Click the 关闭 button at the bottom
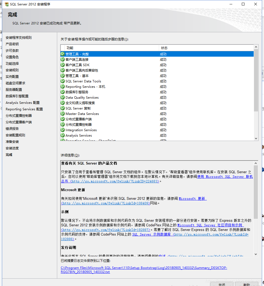The width and height of the screenshot is (264, 286). click(x=221, y=285)
